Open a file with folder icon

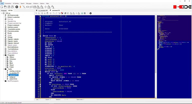point(5,7)
